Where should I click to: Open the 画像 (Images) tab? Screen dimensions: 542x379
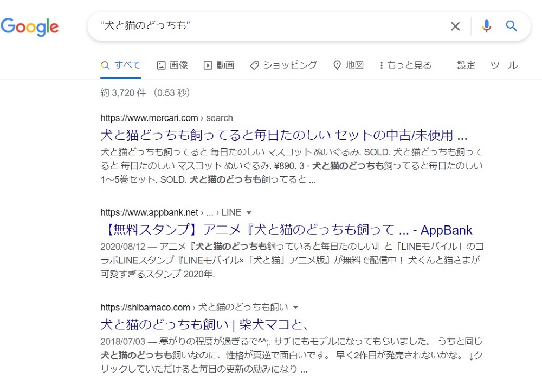pyautogui.click(x=172, y=65)
